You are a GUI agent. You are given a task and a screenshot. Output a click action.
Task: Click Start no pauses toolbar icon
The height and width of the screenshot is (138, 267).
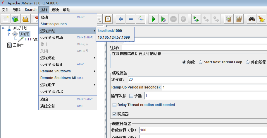pyautogui.click(x=163, y=19)
